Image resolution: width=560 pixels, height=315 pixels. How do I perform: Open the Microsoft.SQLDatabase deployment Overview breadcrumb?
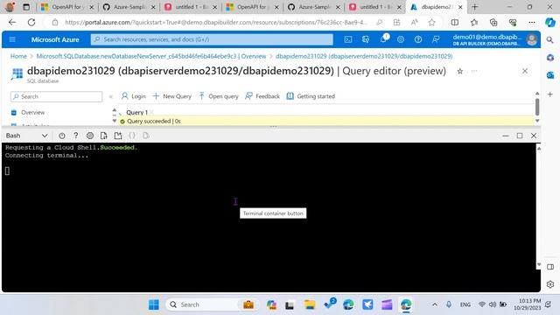151,56
